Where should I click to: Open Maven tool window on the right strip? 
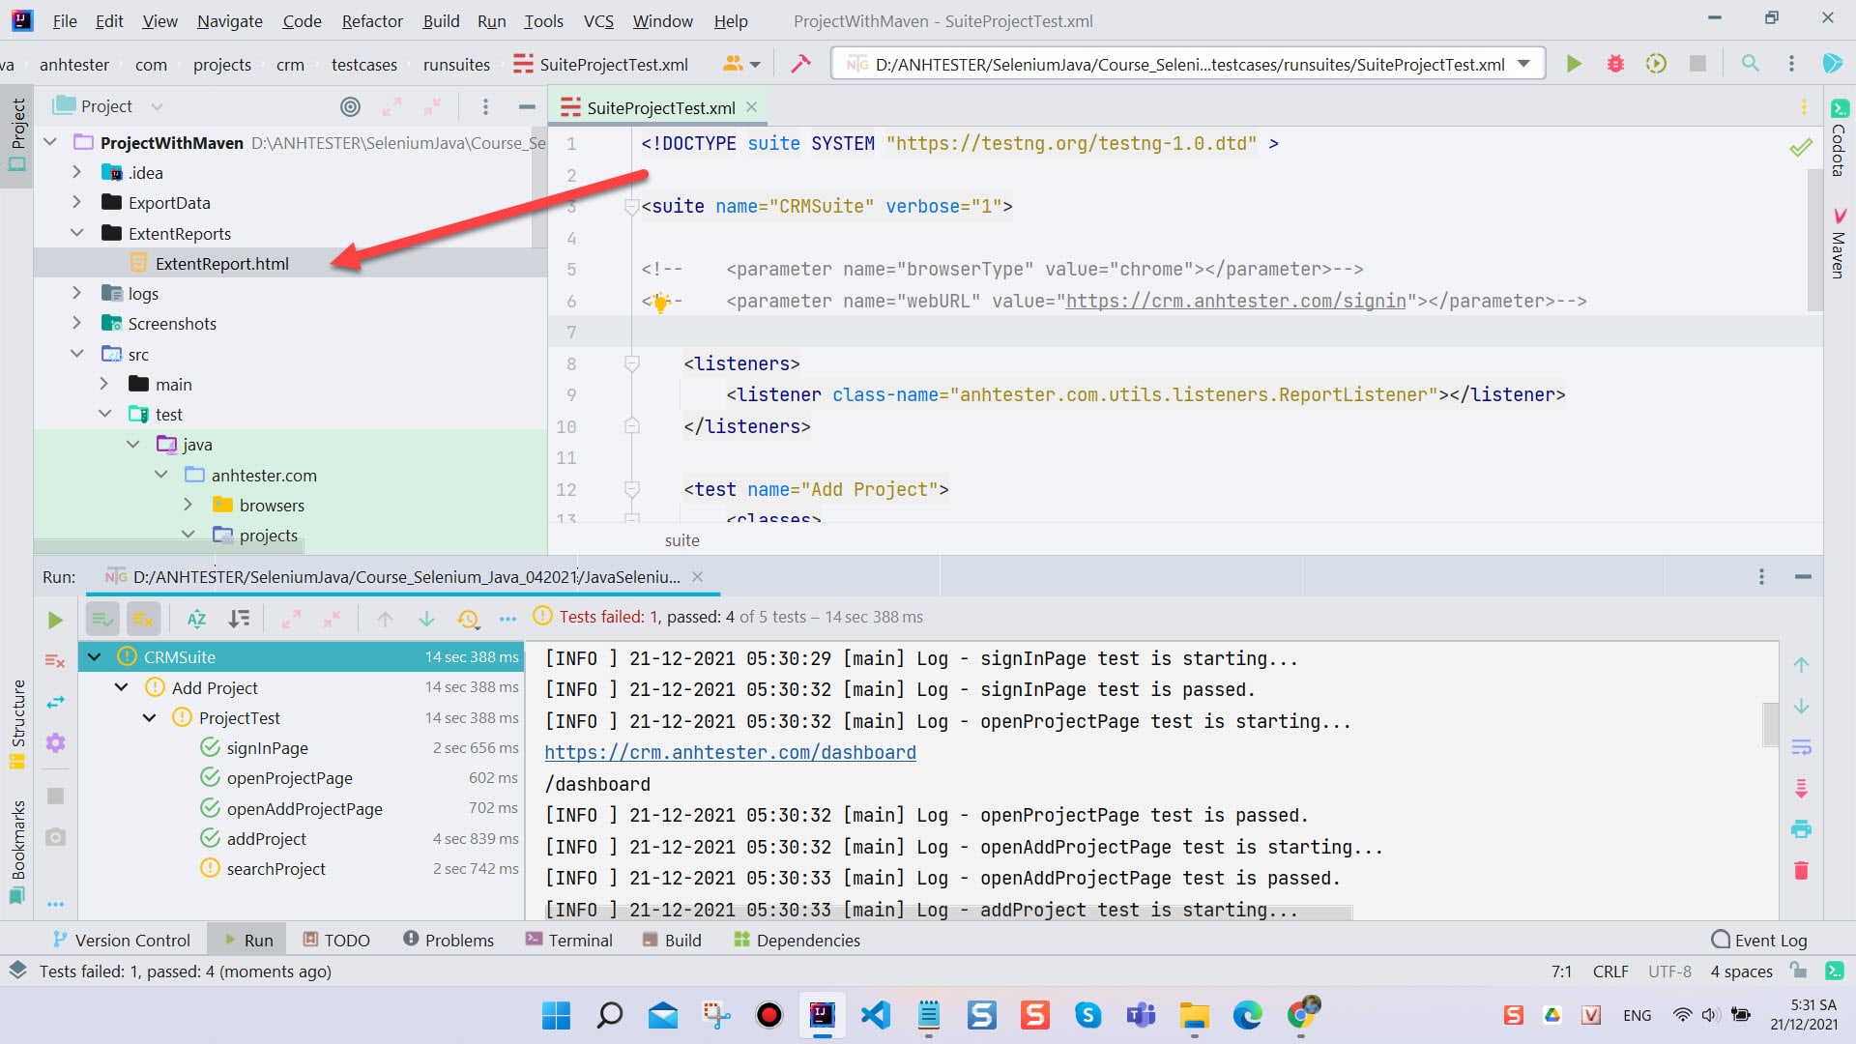pos(1839,244)
